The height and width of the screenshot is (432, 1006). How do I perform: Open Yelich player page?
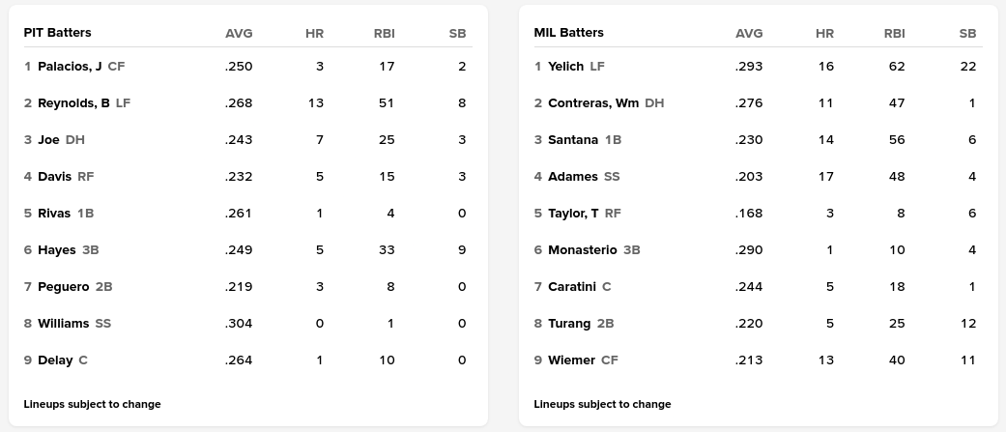[x=565, y=67]
